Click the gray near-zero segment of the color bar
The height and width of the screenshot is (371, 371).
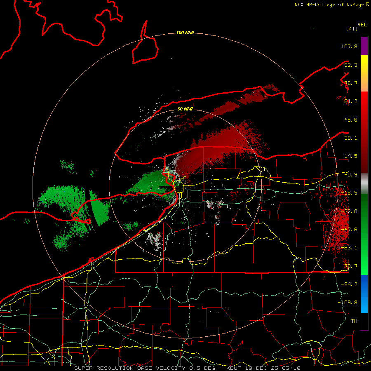(364, 183)
